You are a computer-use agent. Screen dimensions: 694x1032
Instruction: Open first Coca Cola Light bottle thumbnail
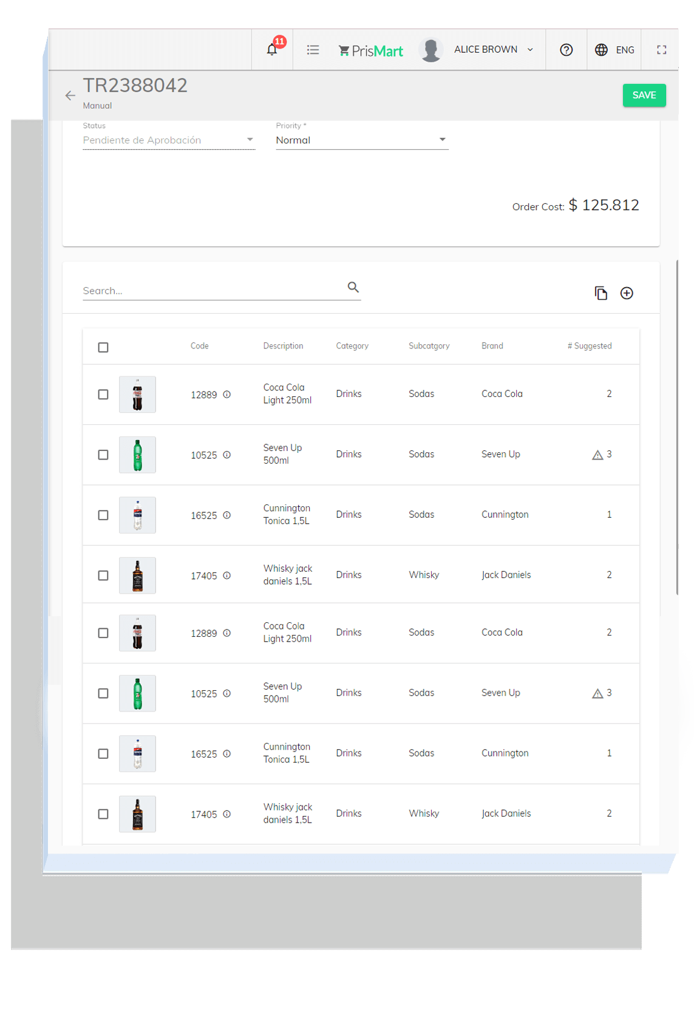click(x=137, y=395)
